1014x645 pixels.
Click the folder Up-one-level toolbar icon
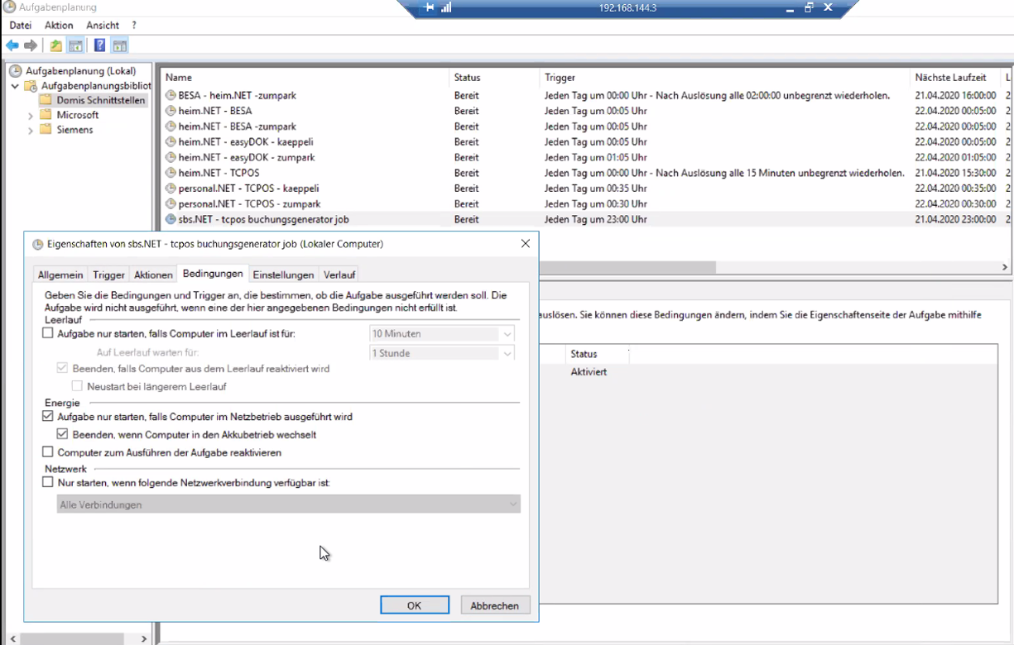pos(55,45)
